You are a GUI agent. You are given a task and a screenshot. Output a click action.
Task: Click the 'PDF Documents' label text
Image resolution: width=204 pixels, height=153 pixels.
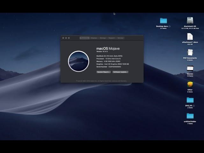[x=190, y=58]
